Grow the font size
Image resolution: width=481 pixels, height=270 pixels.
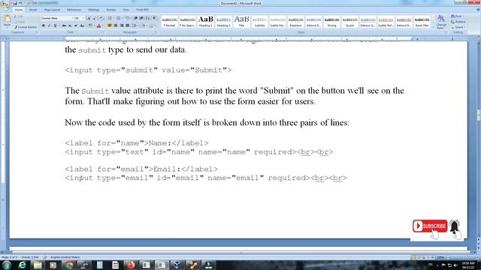click(89, 18)
